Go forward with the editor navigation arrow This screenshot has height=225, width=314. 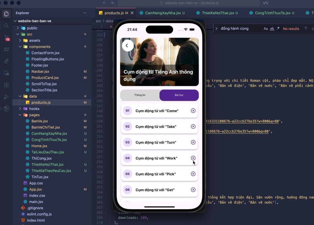click(x=112, y=3)
